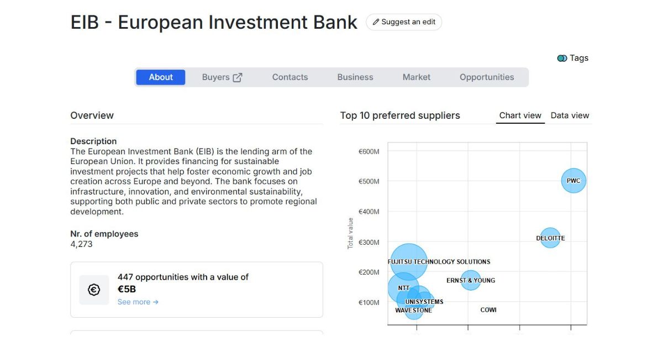Click the external link icon beside Buyers
The width and height of the screenshot is (663, 347).
coord(238,77)
